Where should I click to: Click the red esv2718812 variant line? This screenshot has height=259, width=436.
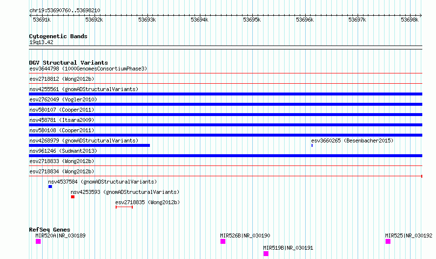[x=225, y=84]
